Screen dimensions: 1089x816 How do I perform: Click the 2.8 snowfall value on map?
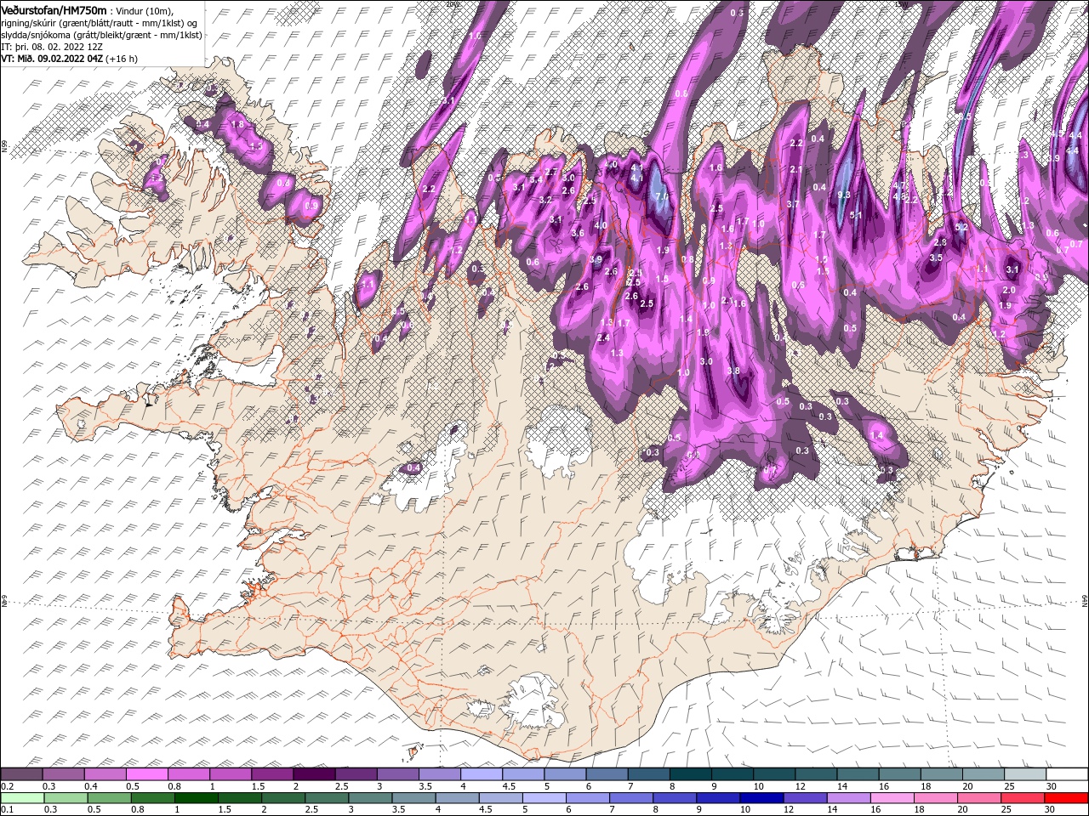pyautogui.click(x=940, y=243)
